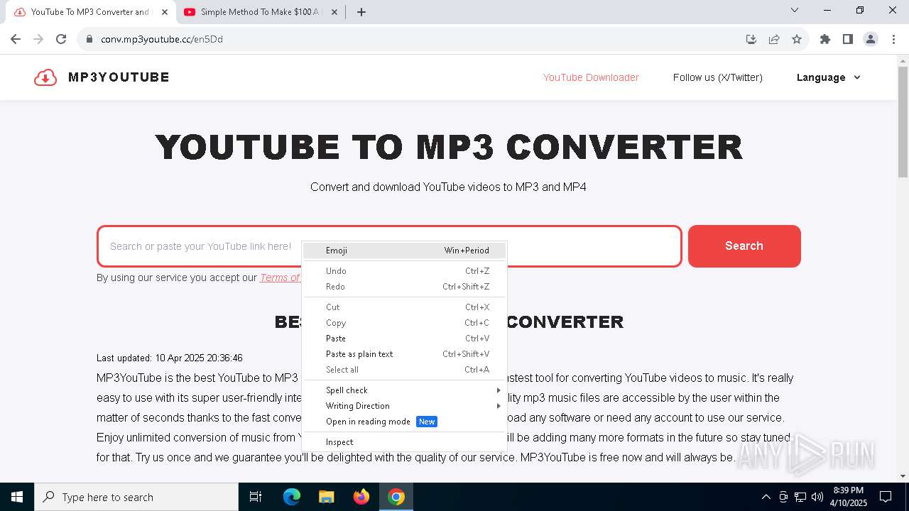
Task: Click the install app icon in address bar
Action: 751,39
